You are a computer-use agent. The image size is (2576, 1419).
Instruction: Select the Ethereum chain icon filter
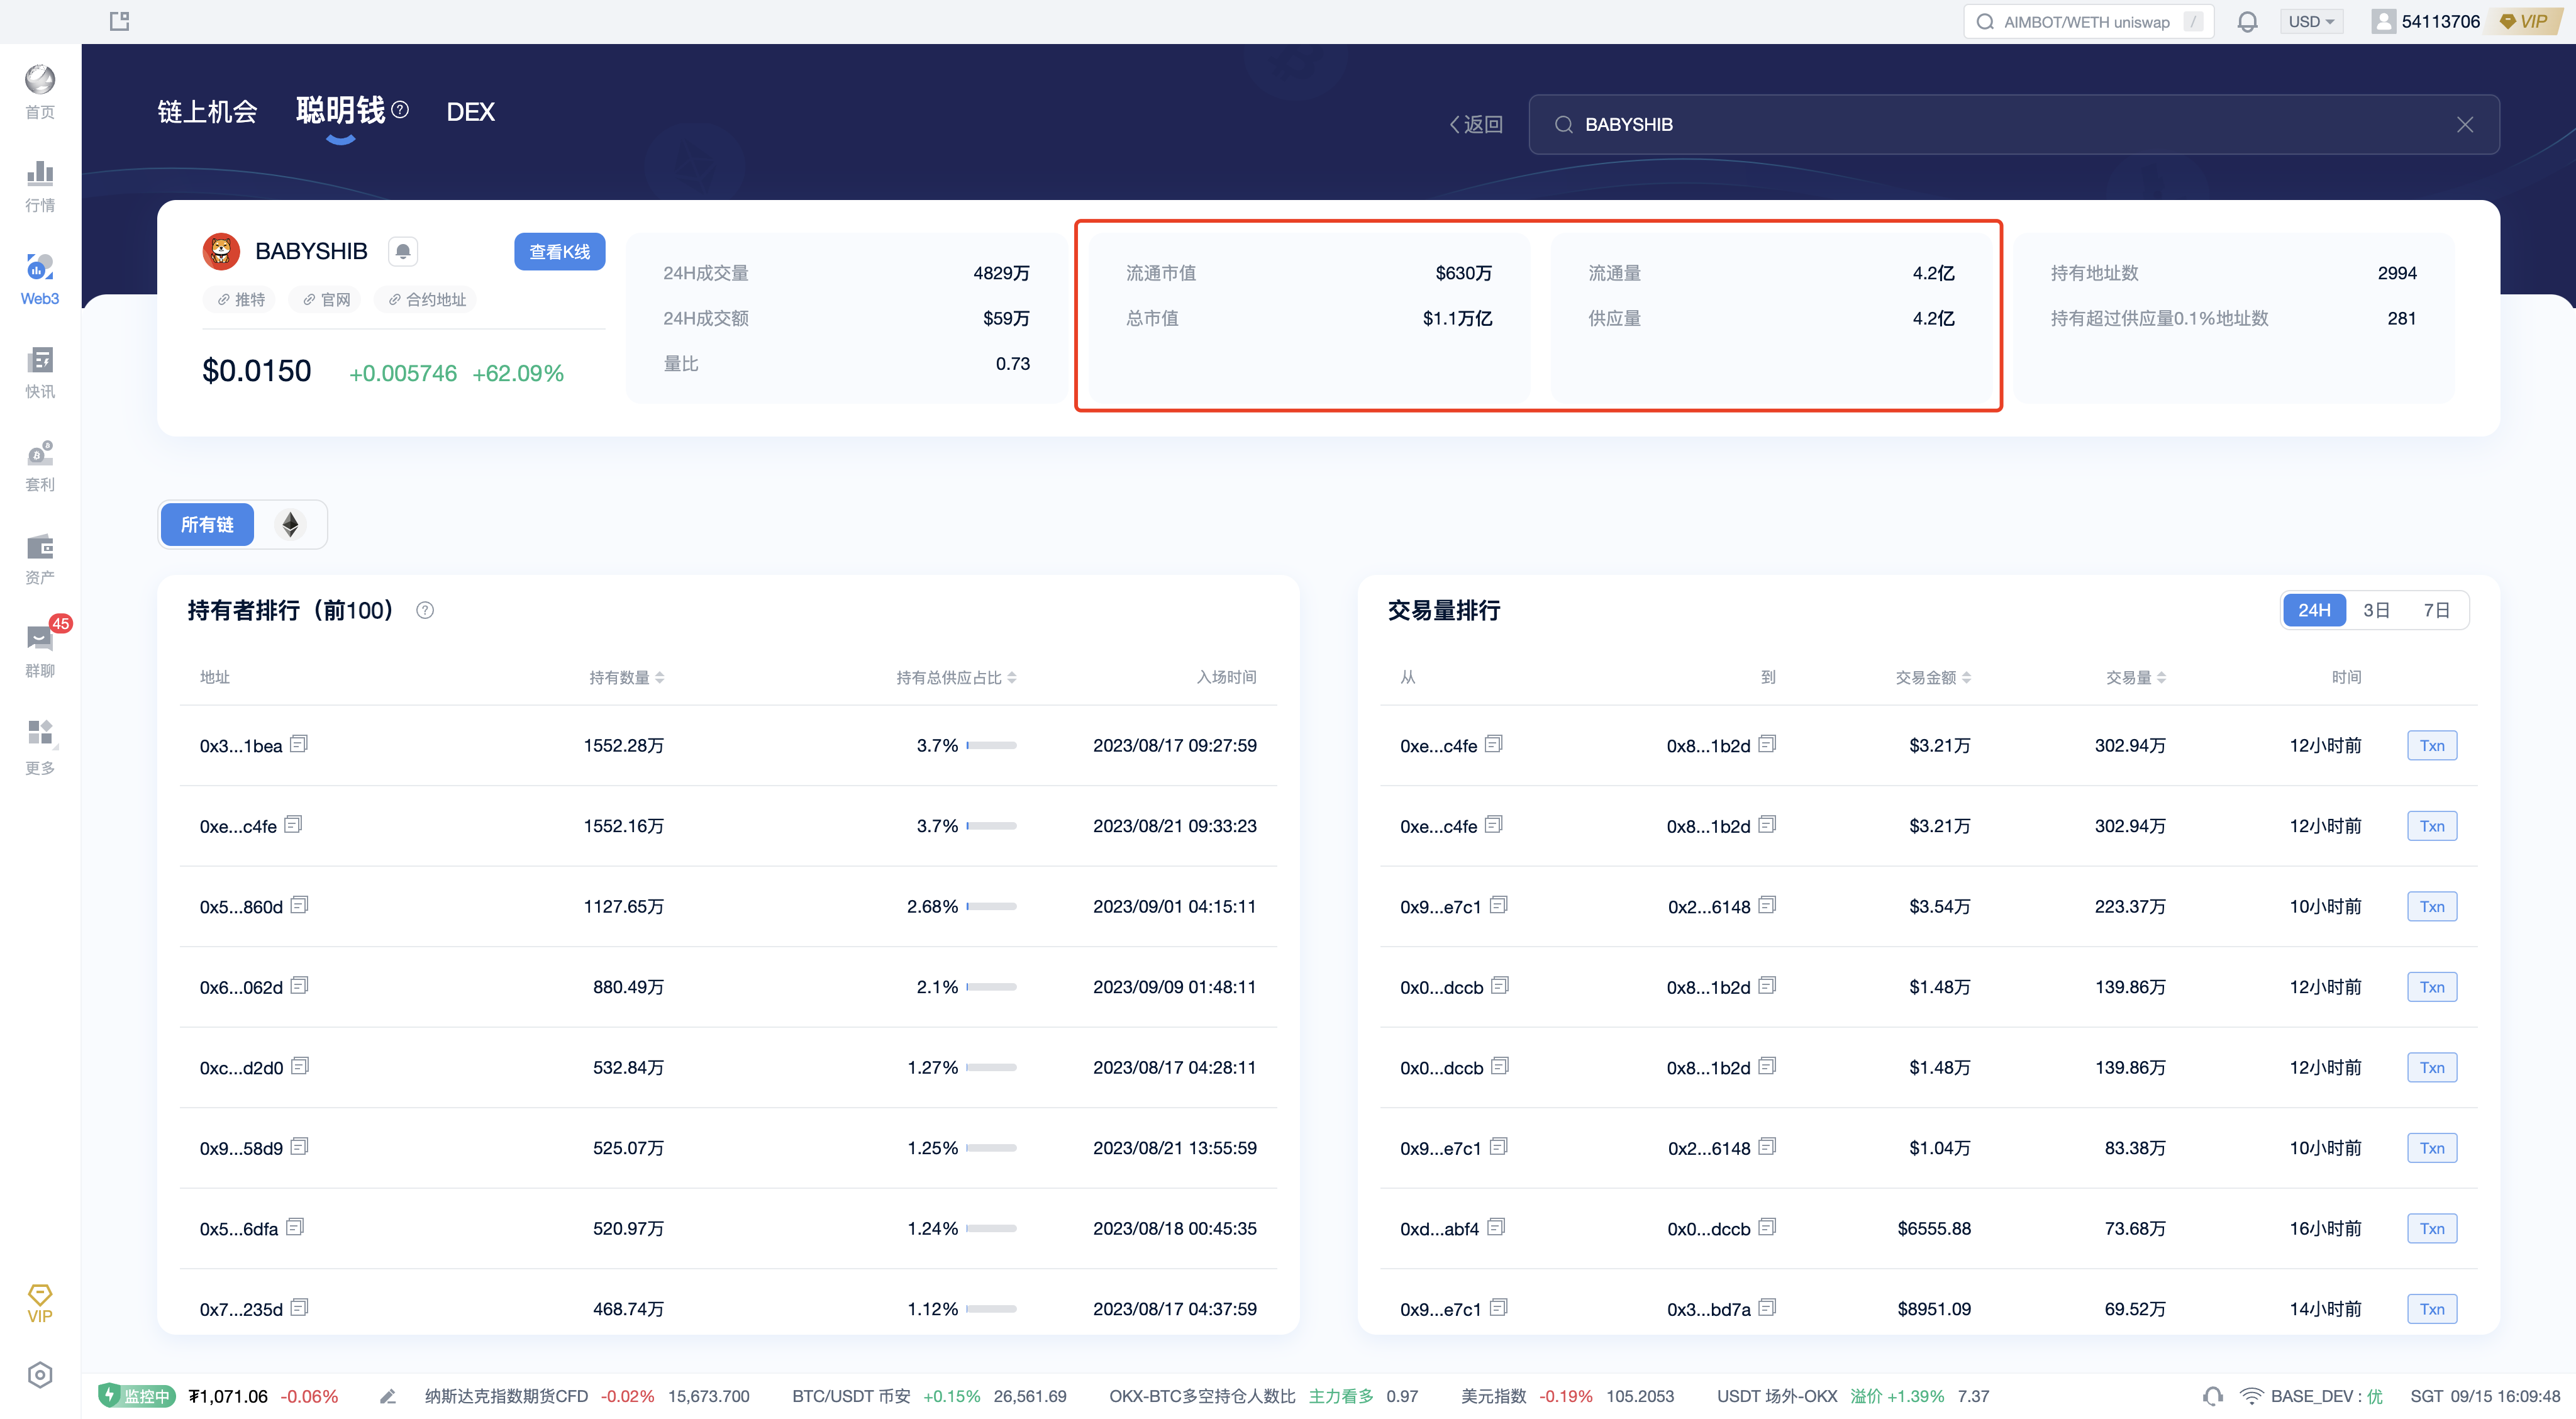[290, 524]
